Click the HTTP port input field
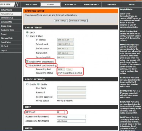The height and width of the screenshot is (131, 142). coord(61,112)
